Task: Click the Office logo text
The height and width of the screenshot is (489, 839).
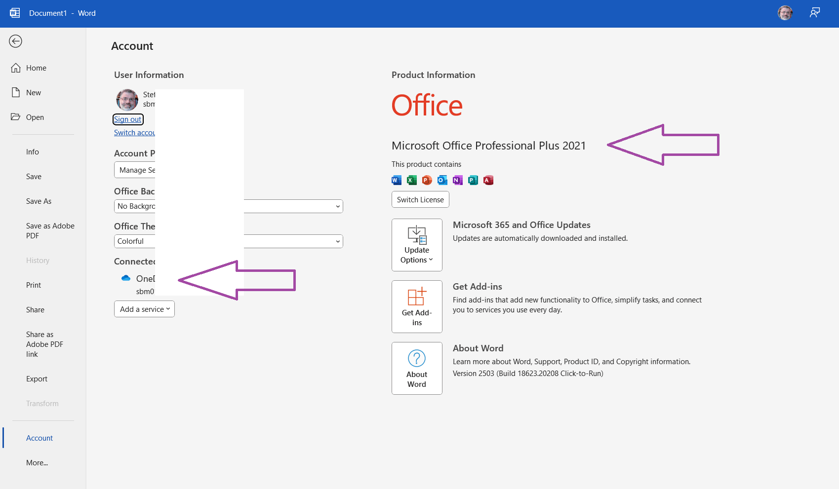Action: coord(427,105)
